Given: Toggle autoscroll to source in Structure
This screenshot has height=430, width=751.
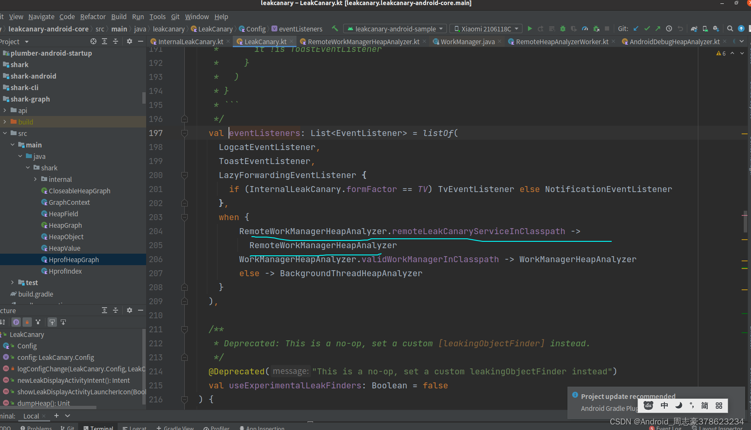Looking at the screenshot, I should [x=52, y=322].
